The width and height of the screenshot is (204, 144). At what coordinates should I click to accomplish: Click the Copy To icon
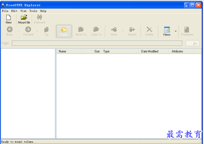pyautogui.click(x=96, y=29)
